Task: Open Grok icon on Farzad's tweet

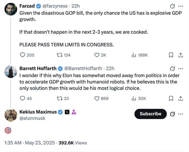Action: click(x=172, y=6)
